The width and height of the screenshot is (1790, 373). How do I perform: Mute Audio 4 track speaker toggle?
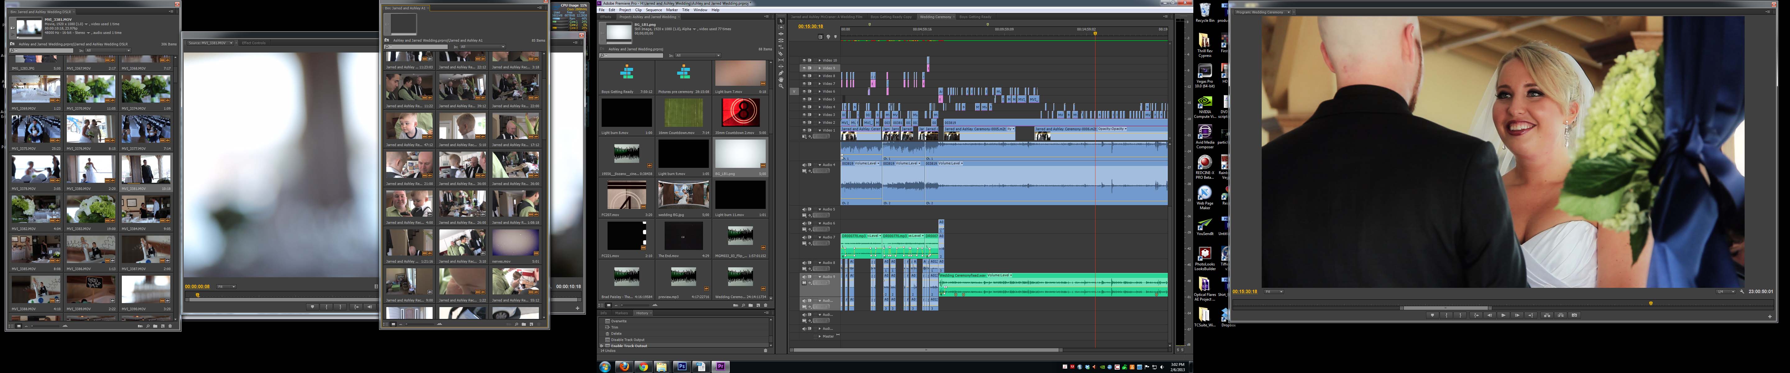point(804,165)
